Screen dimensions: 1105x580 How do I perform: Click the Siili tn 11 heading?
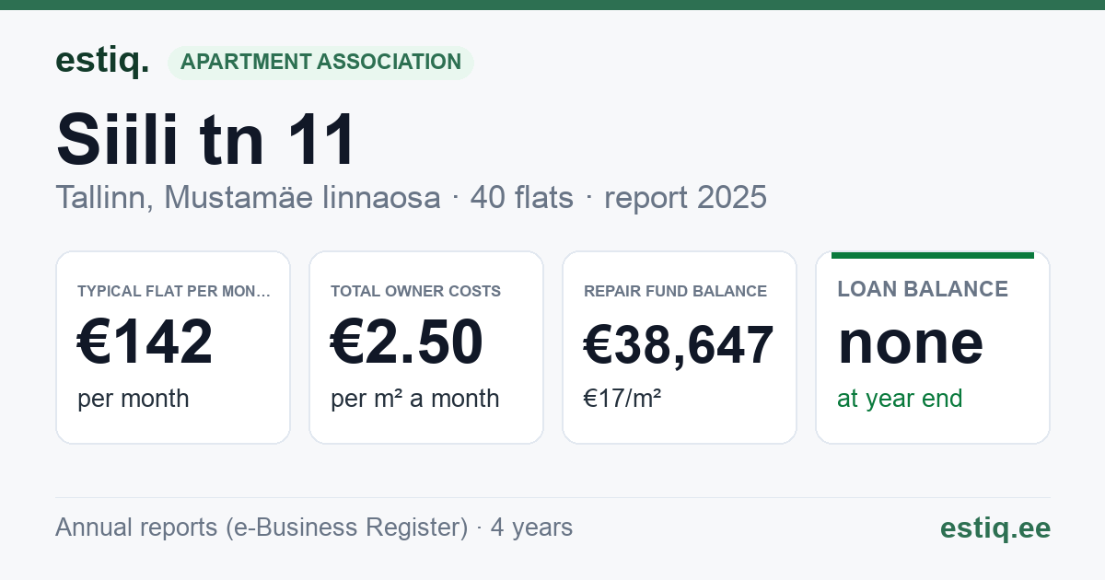206,140
